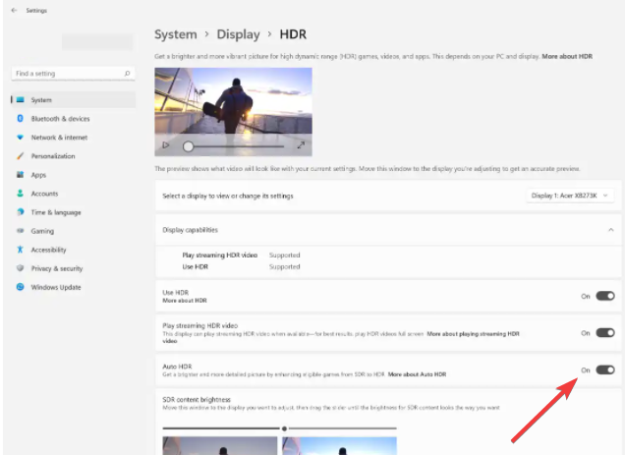
Task: Expand the preview video to fullscreen
Action: point(301,145)
